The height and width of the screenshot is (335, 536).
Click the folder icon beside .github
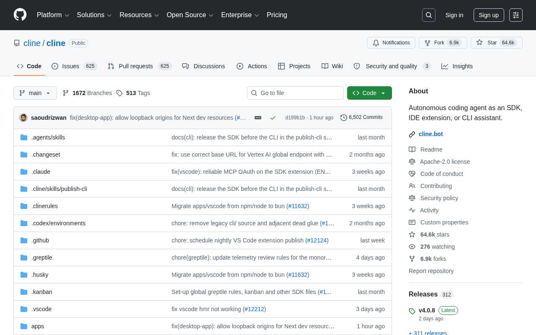[x=24, y=240]
